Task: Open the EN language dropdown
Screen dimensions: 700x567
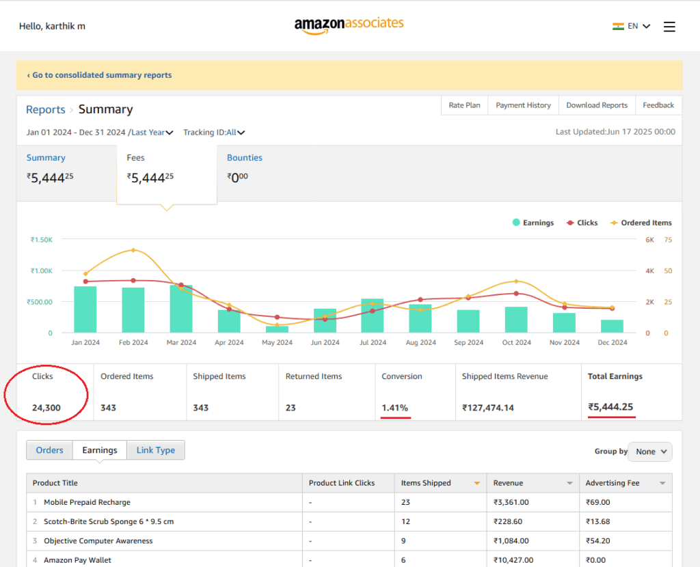Action: pyautogui.click(x=638, y=27)
